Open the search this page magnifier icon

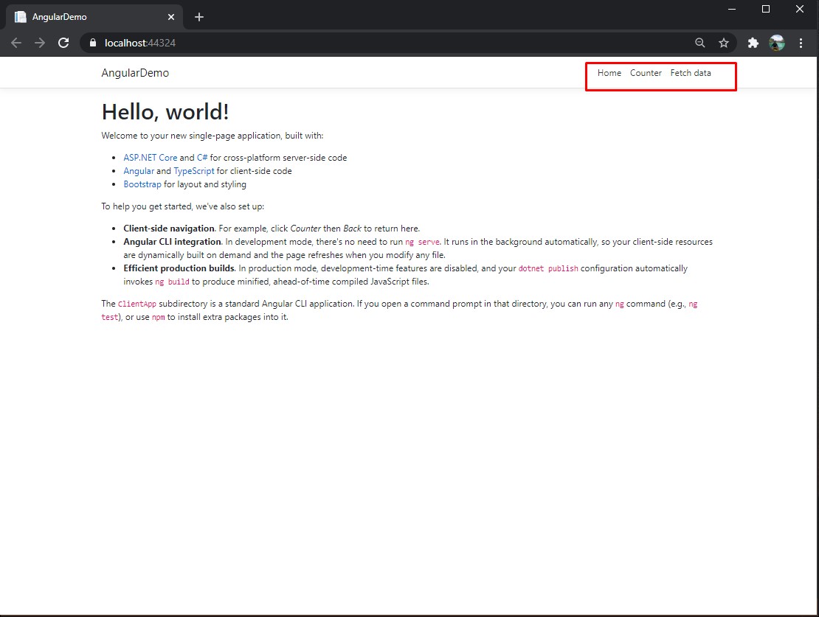(699, 43)
